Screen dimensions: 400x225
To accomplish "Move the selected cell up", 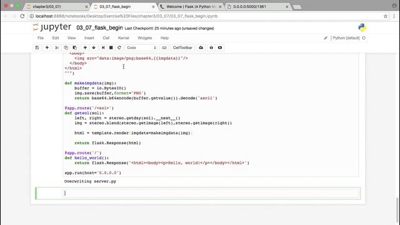I will tap(85, 47).
